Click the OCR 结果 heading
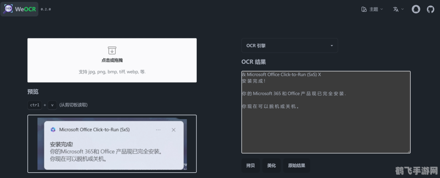Image resolution: width=440 pixels, height=178 pixels. coord(254,62)
